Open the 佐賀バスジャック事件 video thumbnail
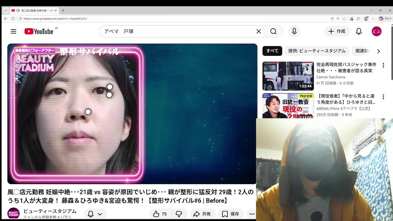Viewport: 393px width, 221px height. pyautogui.click(x=288, y=76)
